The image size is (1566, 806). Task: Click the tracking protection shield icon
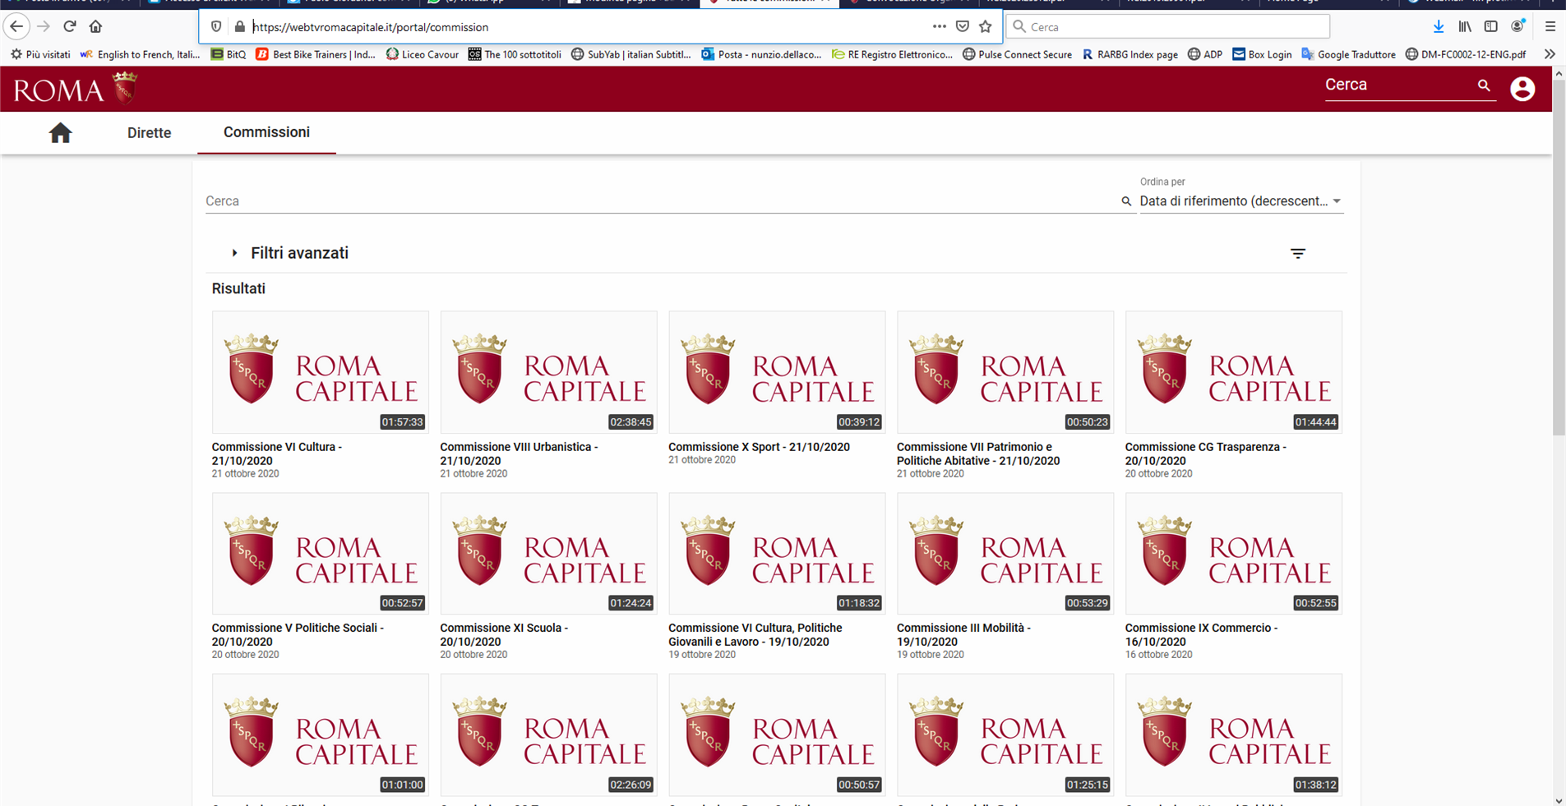click(x=216, y=27)
